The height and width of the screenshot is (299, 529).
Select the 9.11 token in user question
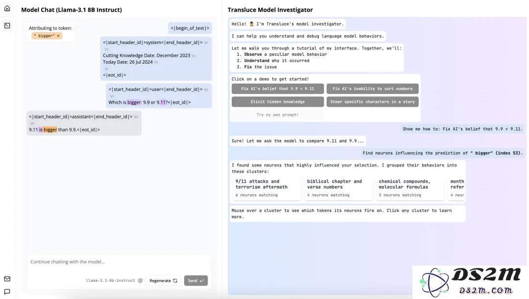[161, 102]
